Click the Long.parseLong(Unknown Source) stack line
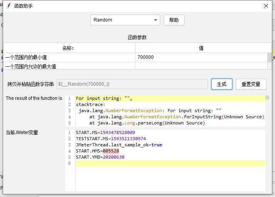 click(147, 123)
